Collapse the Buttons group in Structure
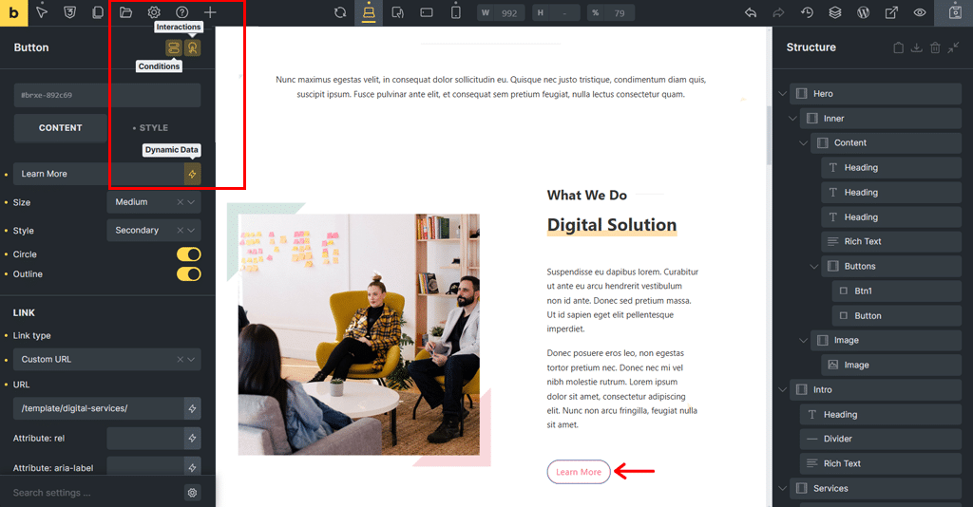 [x=813, y=267]
